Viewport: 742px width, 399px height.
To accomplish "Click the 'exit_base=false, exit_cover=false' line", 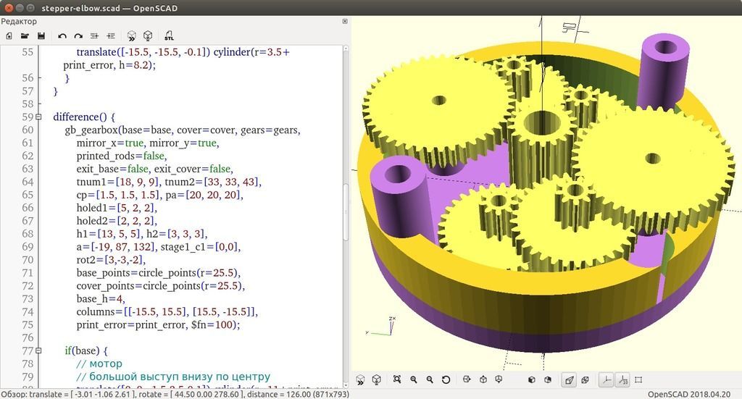I will pos(155,169).
